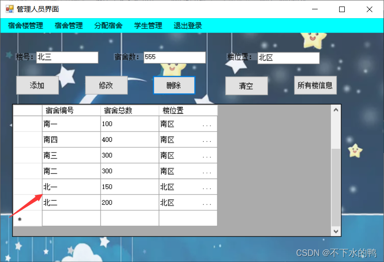Click the vertical scrollbar thumb

(336, 187)
